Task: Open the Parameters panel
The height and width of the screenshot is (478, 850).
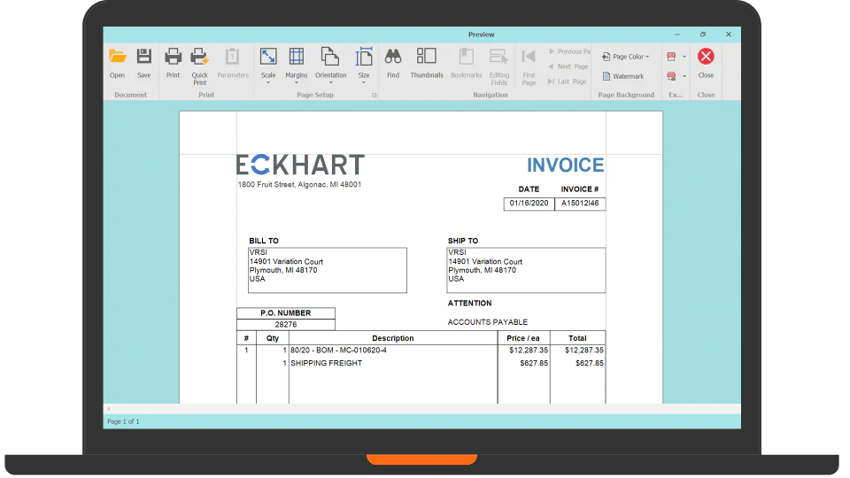Action: [x=233, y=63]
